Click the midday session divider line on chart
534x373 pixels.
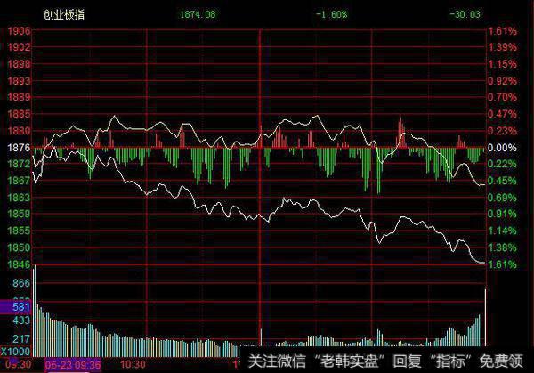click(x=260, y=187)
